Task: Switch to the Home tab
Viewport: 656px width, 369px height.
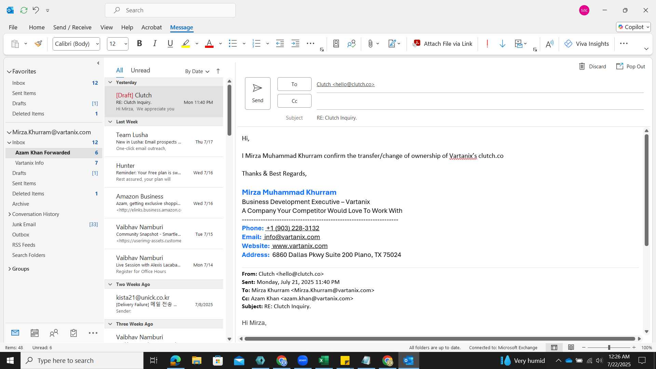Action: [x=37, y=27]
